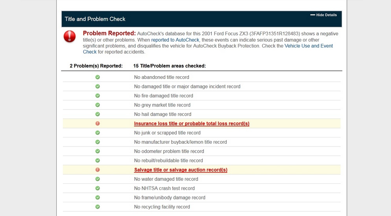This screenshot has height=216, width=391.
Task: Click the '2 Problem(s) Reported:' column header
Action: click(96, 66)
